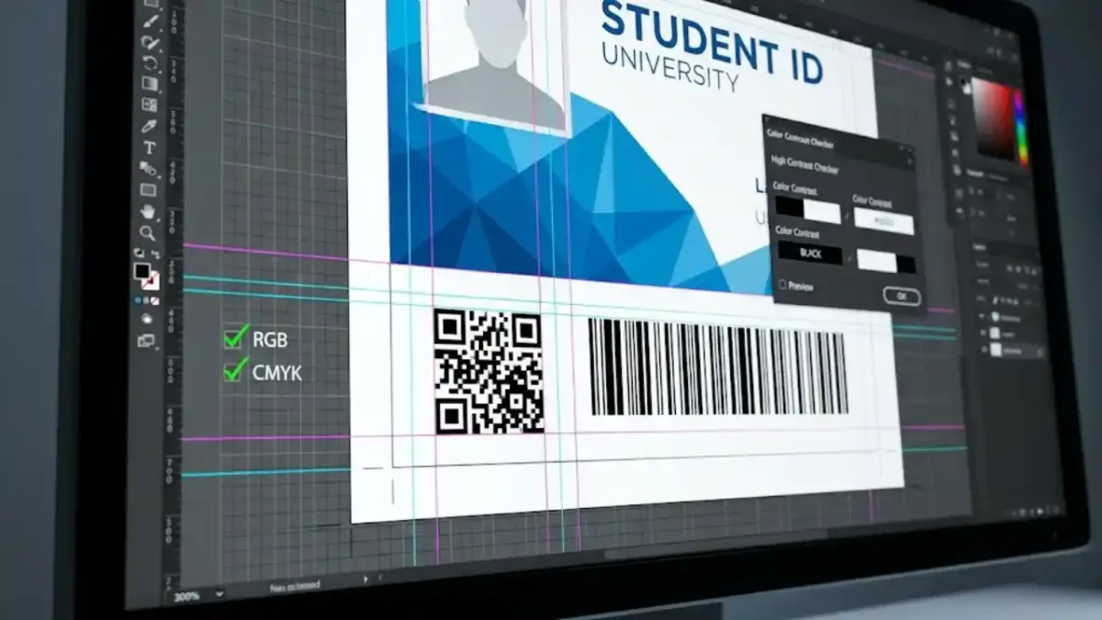1102x620 pixels.
Task: Click the default colors icon in toolbar
Action: coord(139,253)
